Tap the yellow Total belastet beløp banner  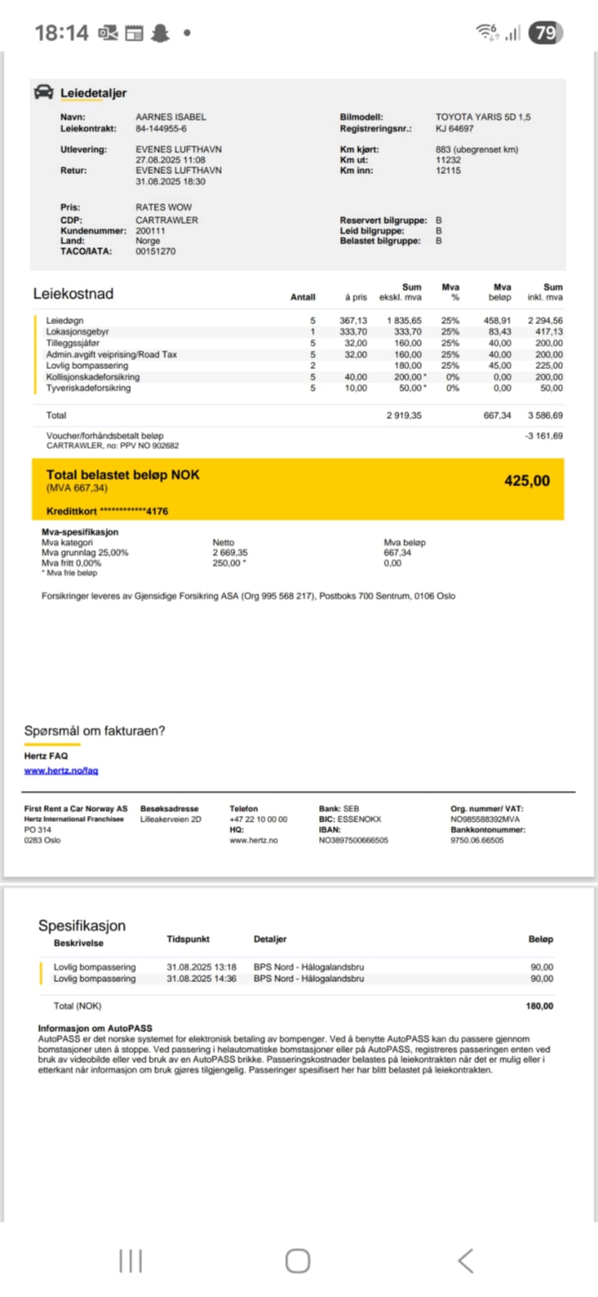[297, 489]
